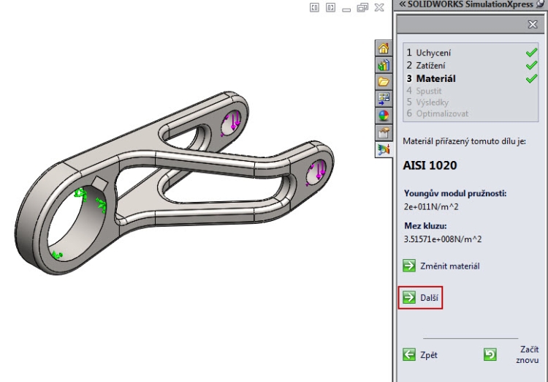
Task: Click the green restart icon for Začít znovu
Action: pos(490,354)
